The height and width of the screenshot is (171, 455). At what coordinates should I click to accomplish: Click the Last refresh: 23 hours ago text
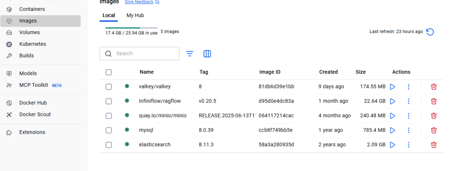[396, 31]
